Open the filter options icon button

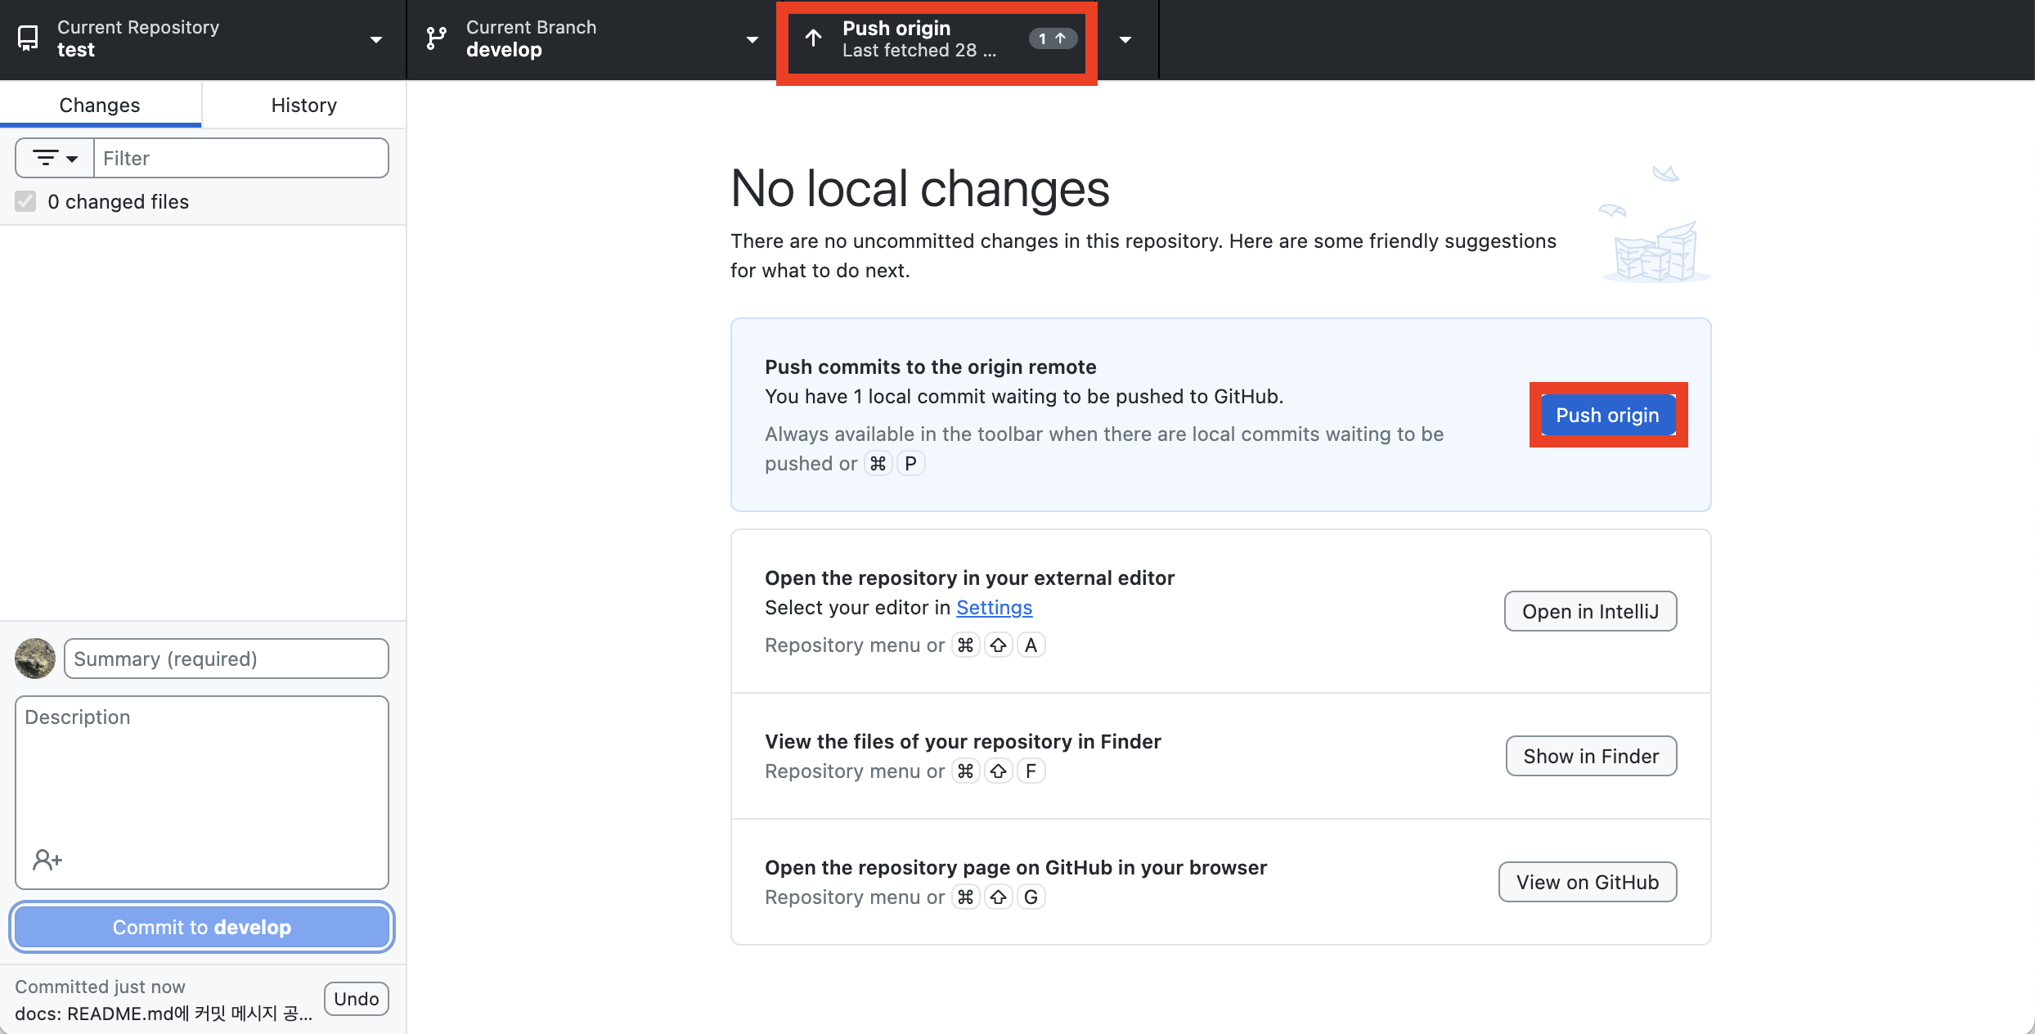tap(55, 158)
